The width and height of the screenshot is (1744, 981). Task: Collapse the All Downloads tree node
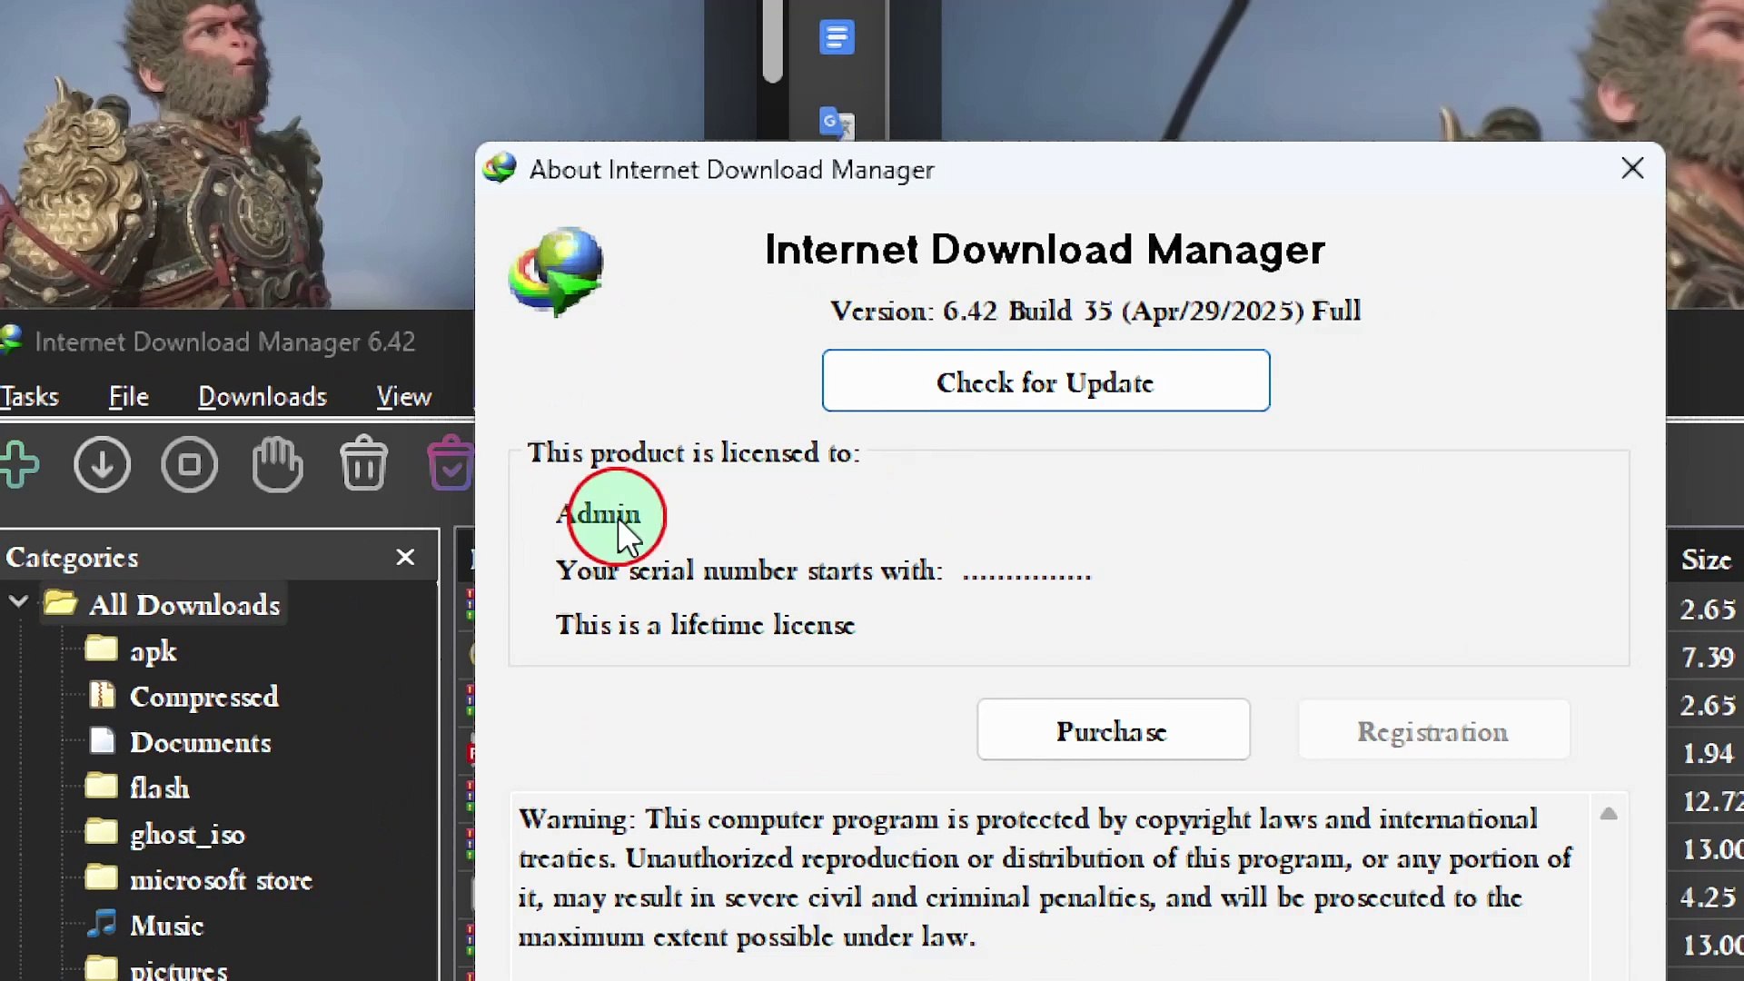[x=18, y=602]
